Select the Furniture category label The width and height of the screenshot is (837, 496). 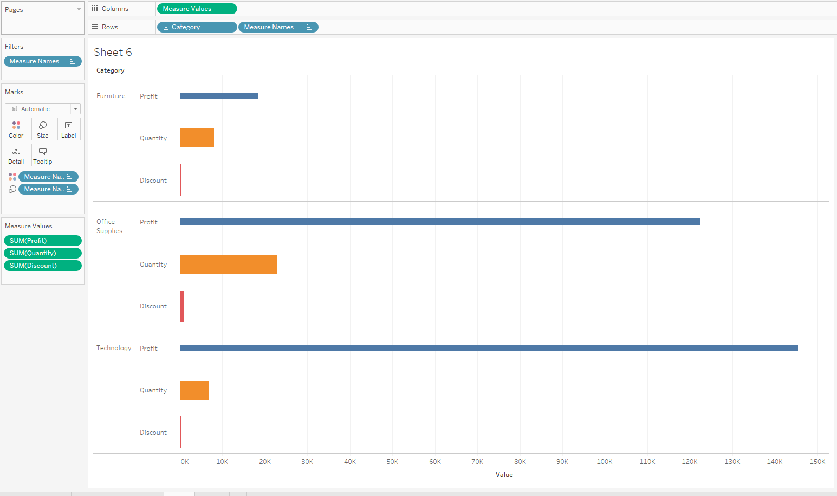[111, 96]
